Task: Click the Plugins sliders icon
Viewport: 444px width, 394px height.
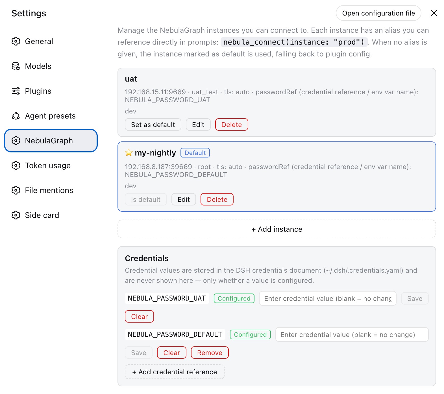Action: coord(16,91)
